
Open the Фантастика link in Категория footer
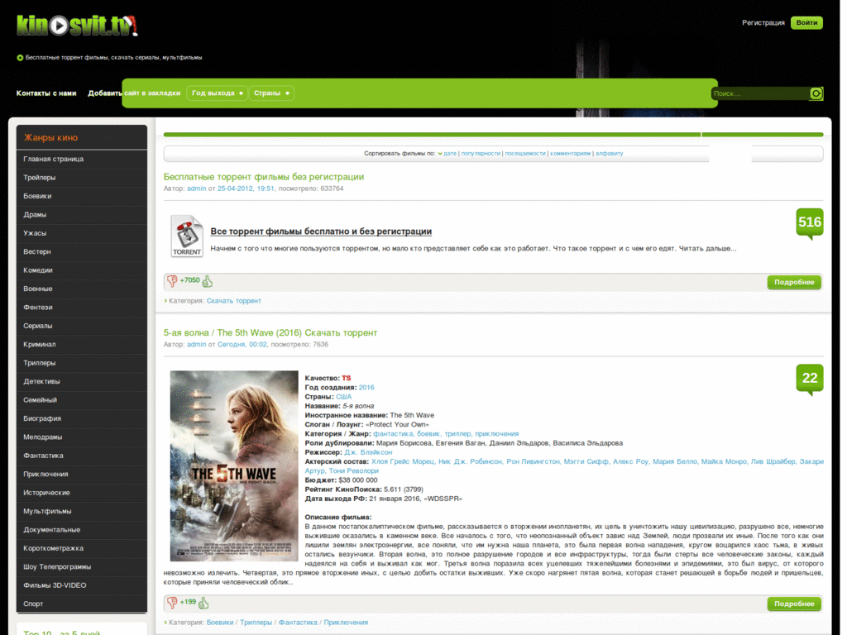298,622
